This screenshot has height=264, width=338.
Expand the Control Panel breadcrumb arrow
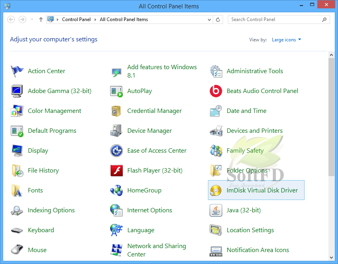pos(95,19)
